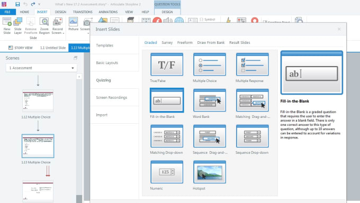Pick the Hotspot question icon
This screenshot has height=203, width=360.
coord(210,172)
